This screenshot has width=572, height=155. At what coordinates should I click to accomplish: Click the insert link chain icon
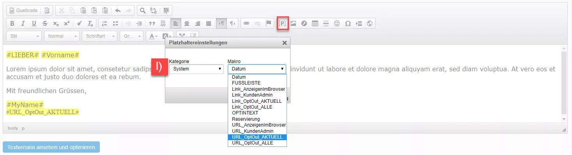(x=246, y=23)
